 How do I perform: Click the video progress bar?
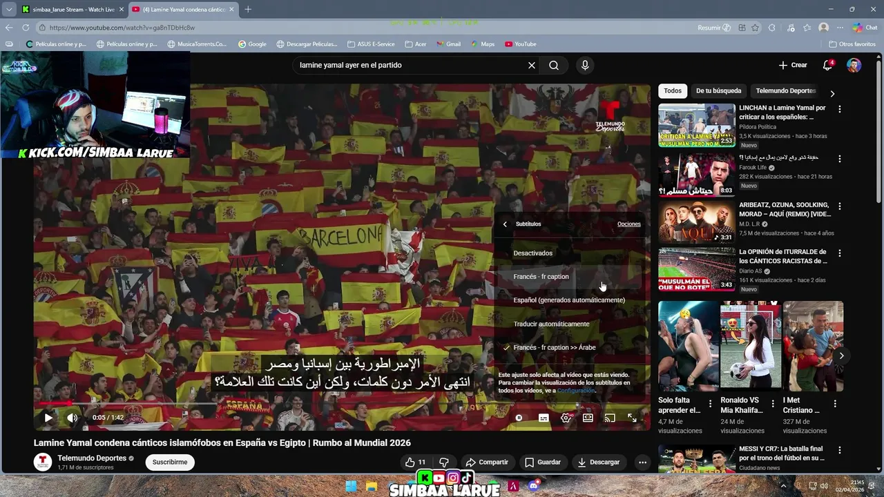pos(342,403)
